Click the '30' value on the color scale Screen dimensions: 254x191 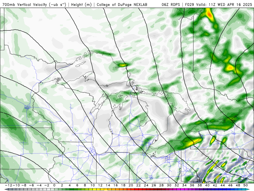(x=169, y=185)
